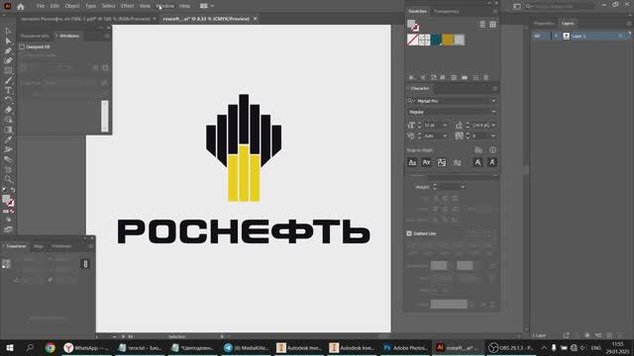The width and height of the screenshot is (634, 356).
Task: Toggle Layer 1 visibility eye
Action: coord(537,36)
